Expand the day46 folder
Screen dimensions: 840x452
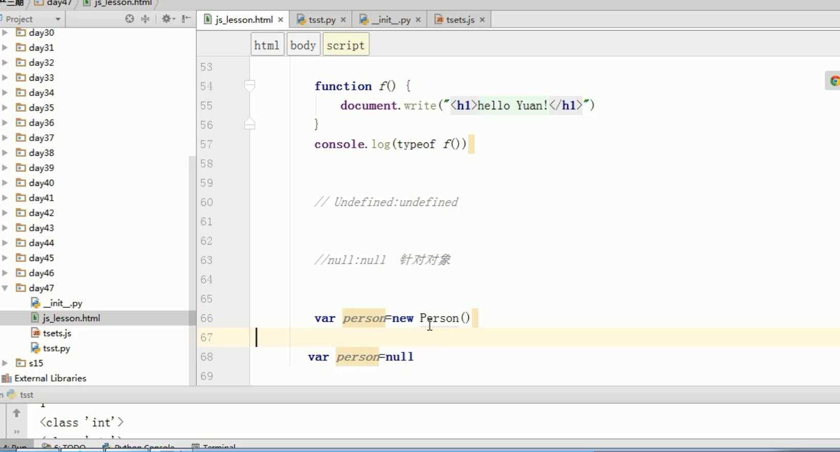(x=5, y=273)
